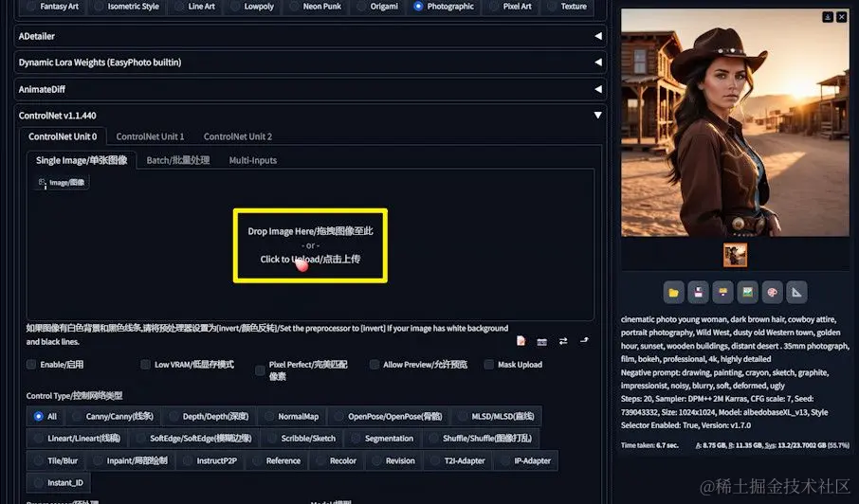The height and width of the screenshot is (504, 859).
Task: Expand Dynamic Lora Weights section
Action: click(309, 63)
